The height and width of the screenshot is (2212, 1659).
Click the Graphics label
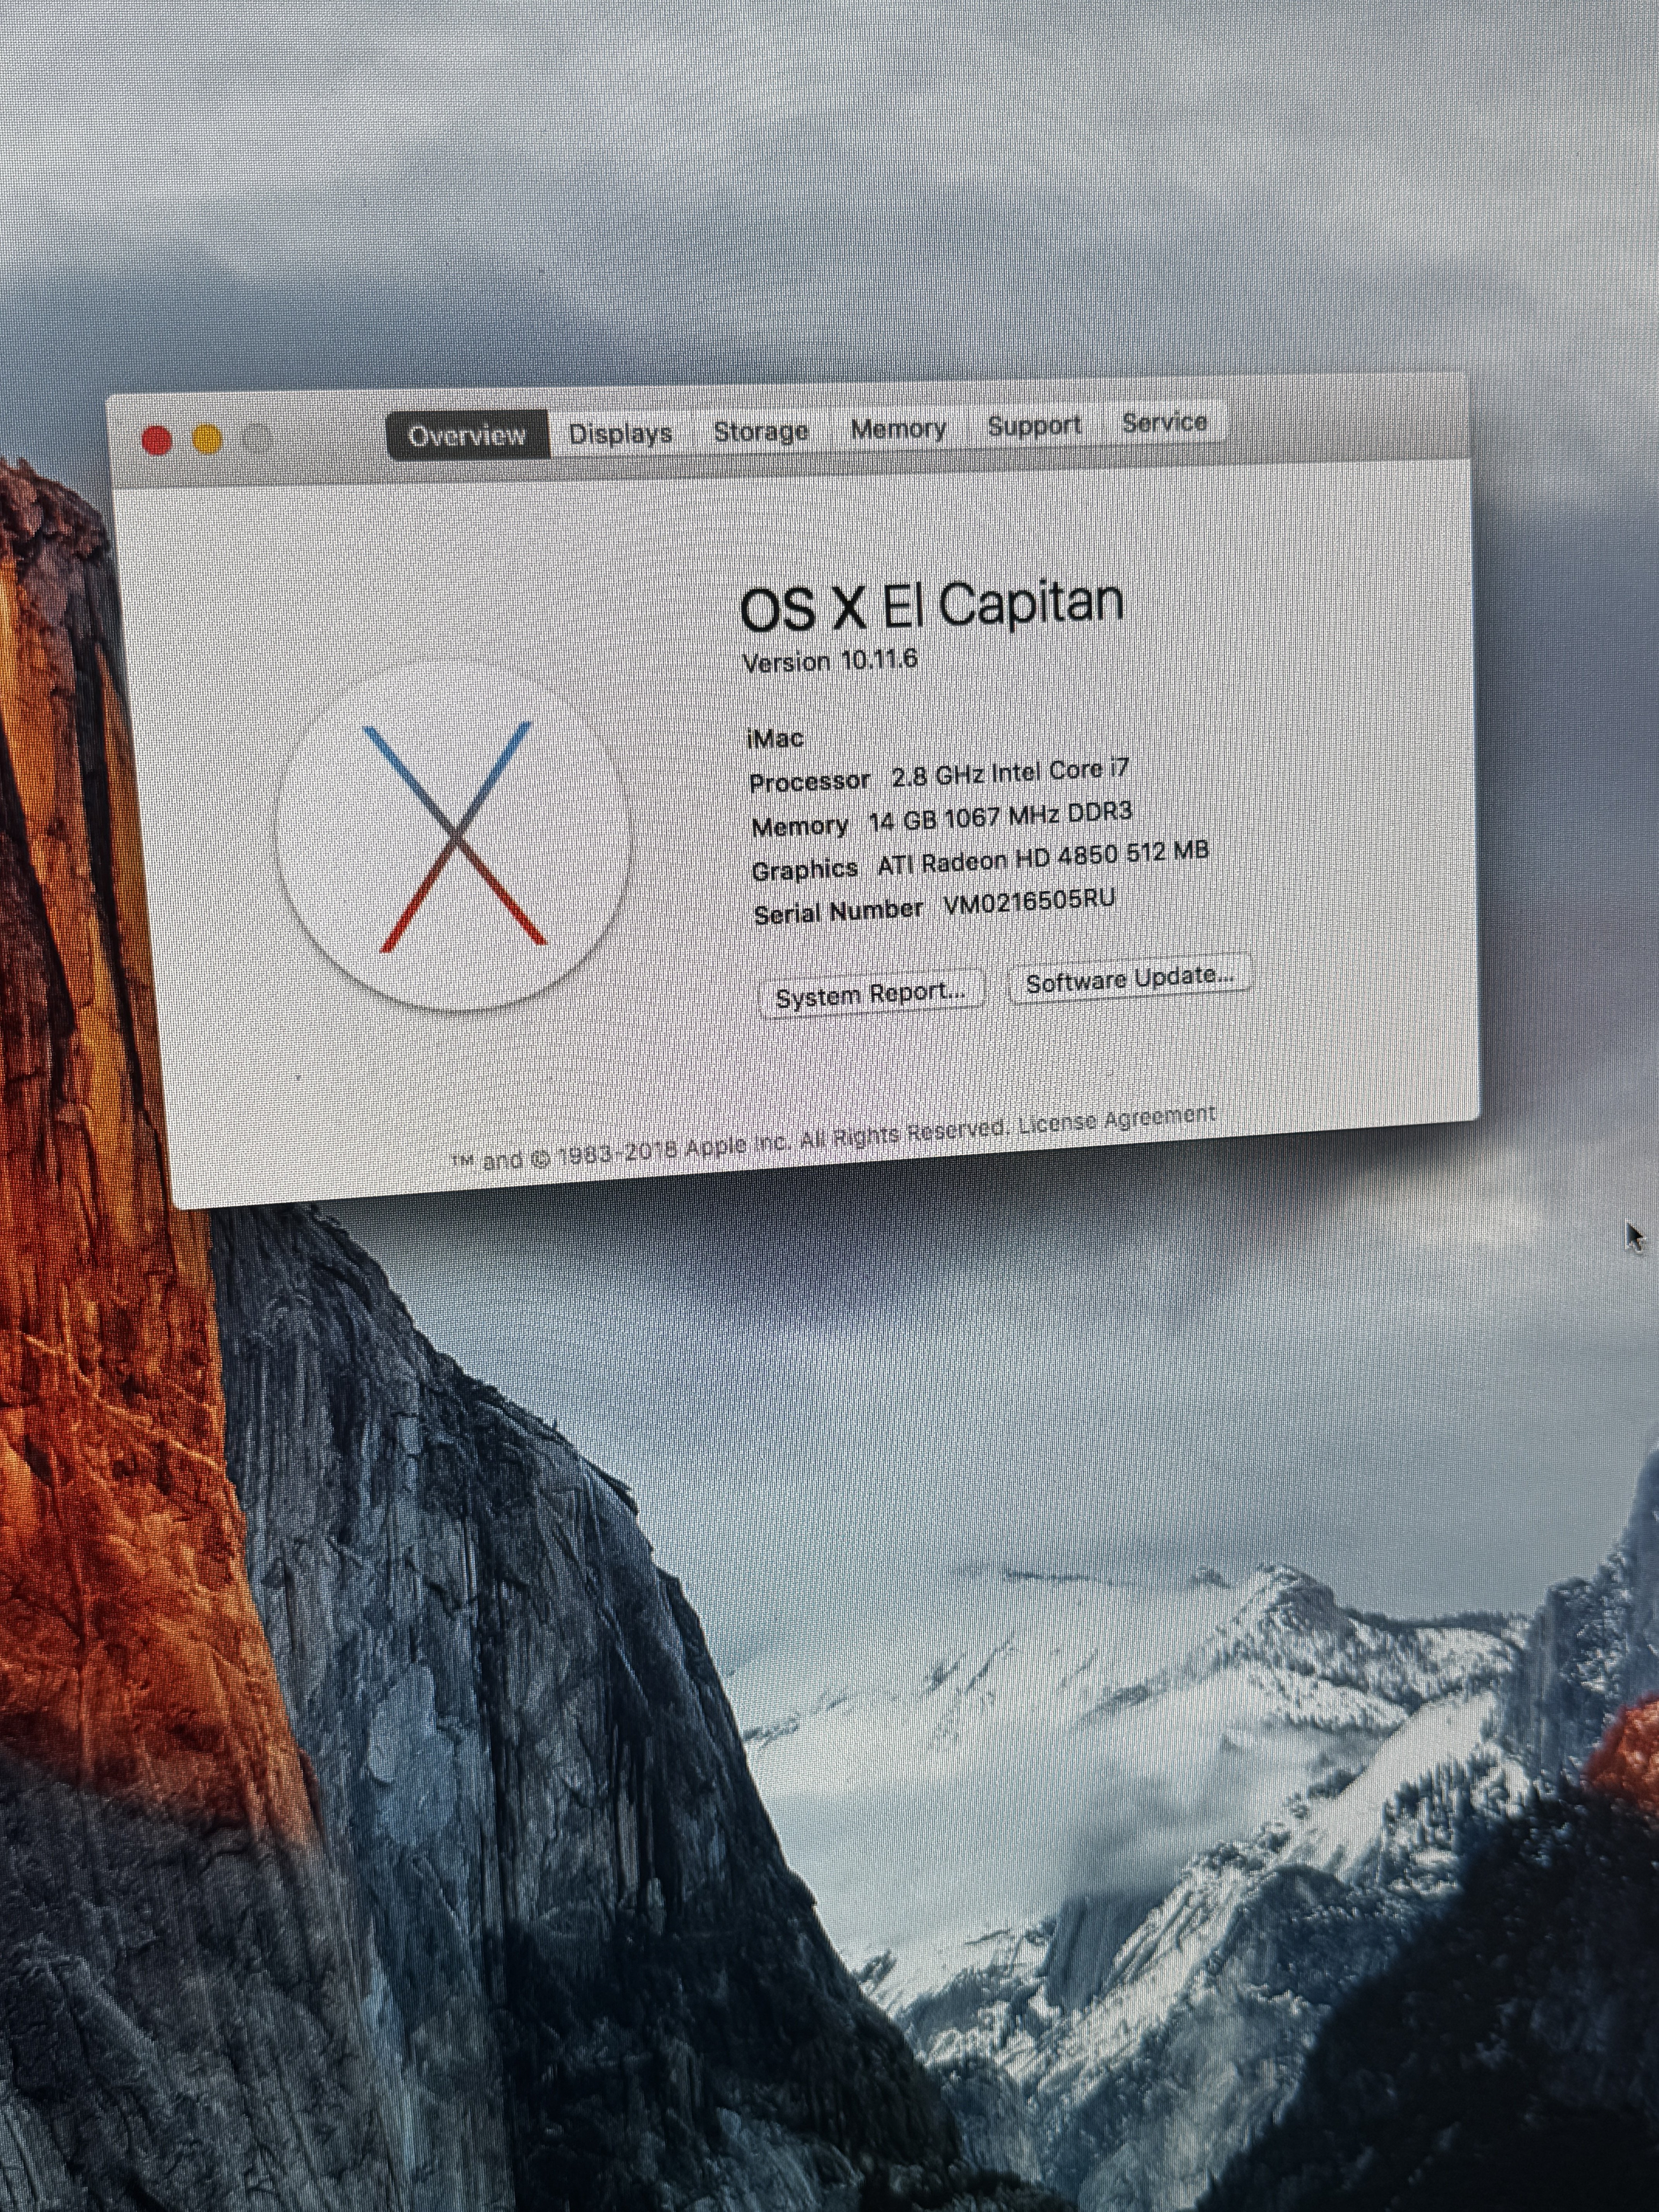click(x=805, y=869)
